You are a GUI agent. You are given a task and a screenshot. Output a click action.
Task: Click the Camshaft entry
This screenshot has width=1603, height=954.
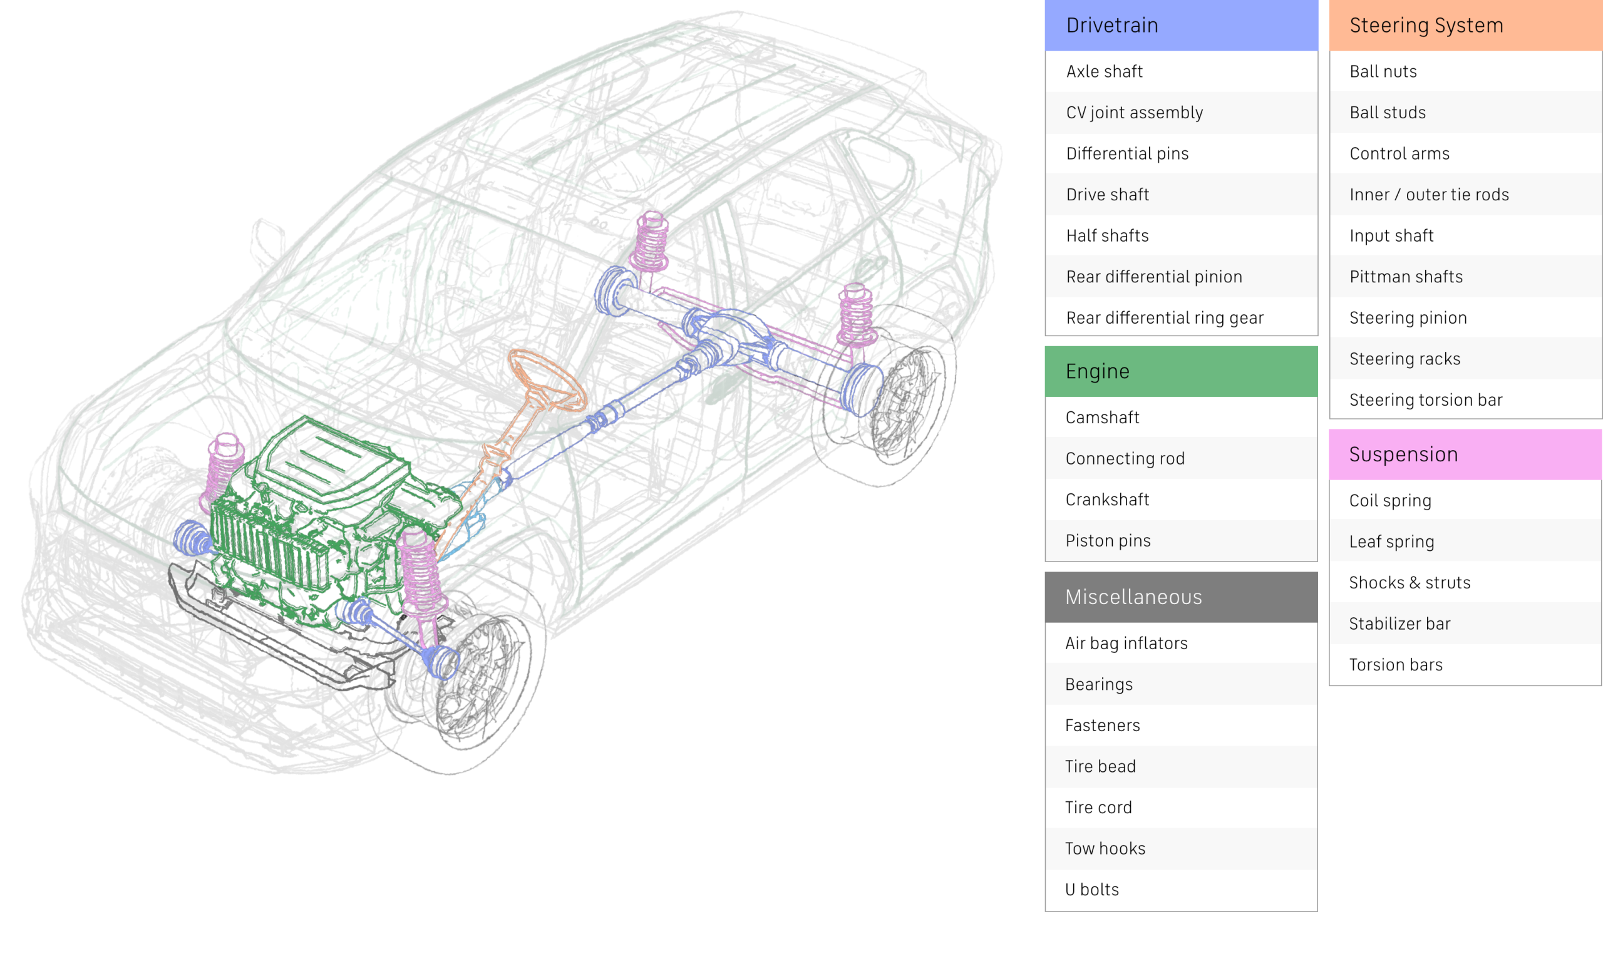[1181, 418]
